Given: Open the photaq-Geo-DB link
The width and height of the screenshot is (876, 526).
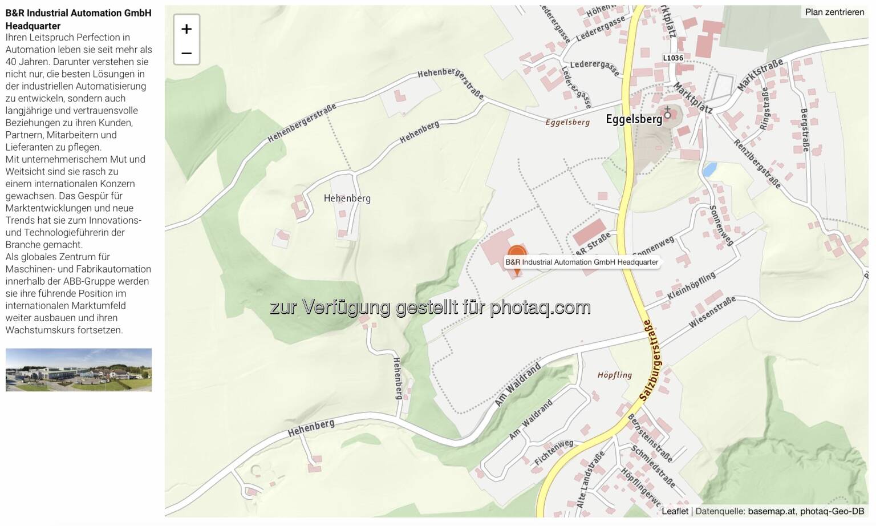Looking at the screenshot, I should point(832,511).
